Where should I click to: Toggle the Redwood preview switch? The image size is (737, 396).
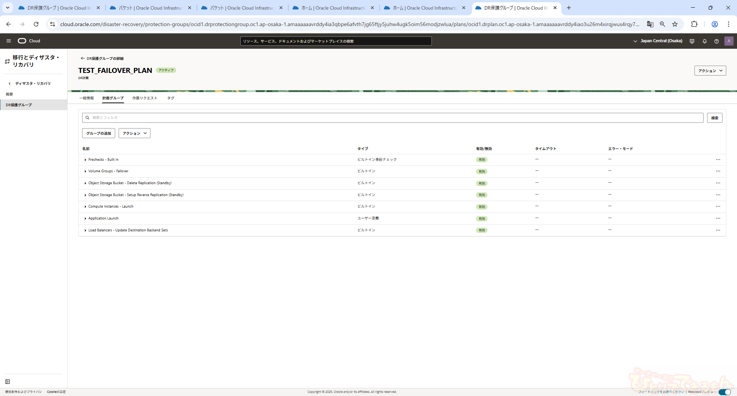(724, 392)
